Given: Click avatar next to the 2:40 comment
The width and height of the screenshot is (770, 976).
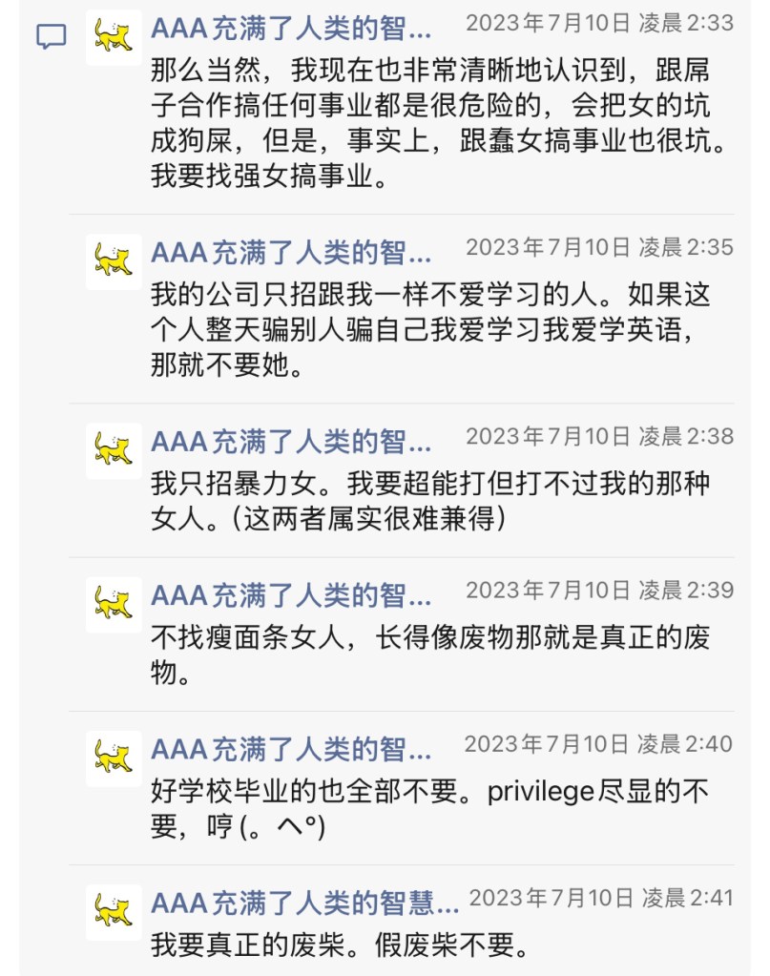Looking at the screenshot, I should (x=114, y=758).
